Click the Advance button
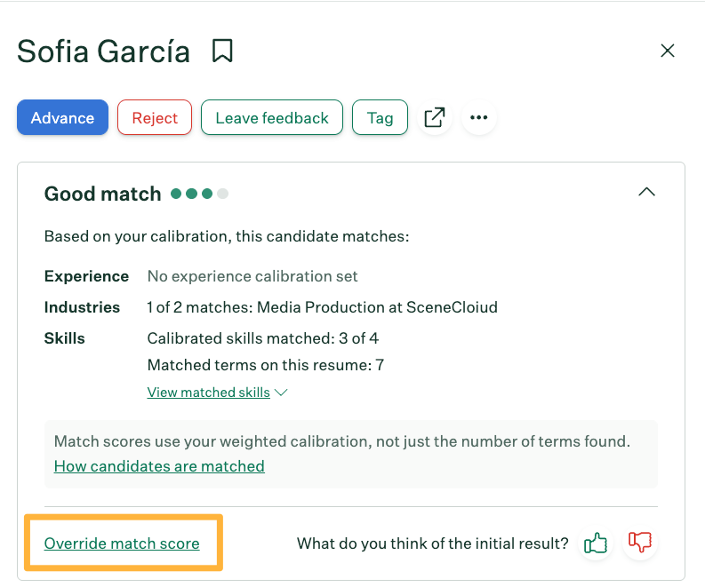The height and width of the screenshot is (587, 705). [x=62, y=117]
